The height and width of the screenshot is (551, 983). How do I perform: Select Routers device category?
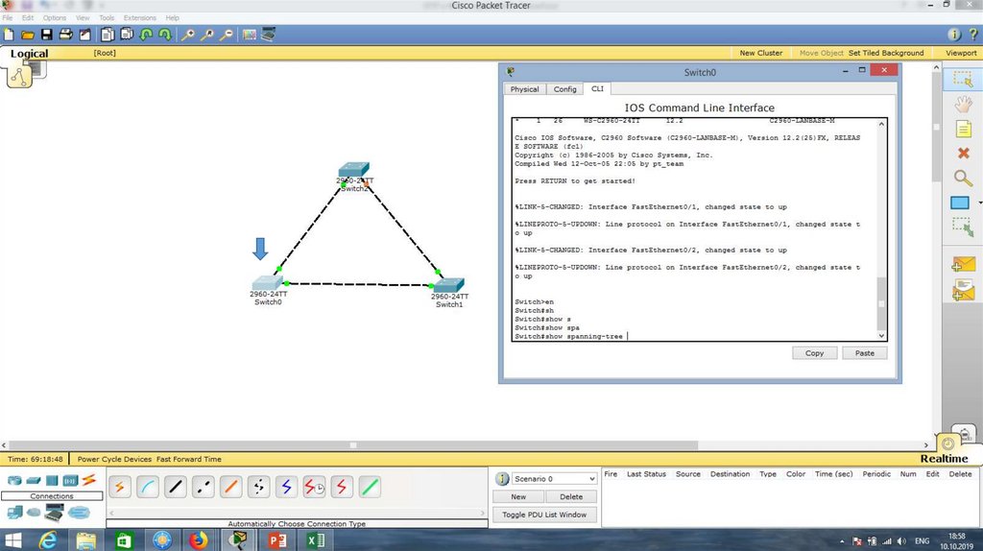click(x=13, y=481)
